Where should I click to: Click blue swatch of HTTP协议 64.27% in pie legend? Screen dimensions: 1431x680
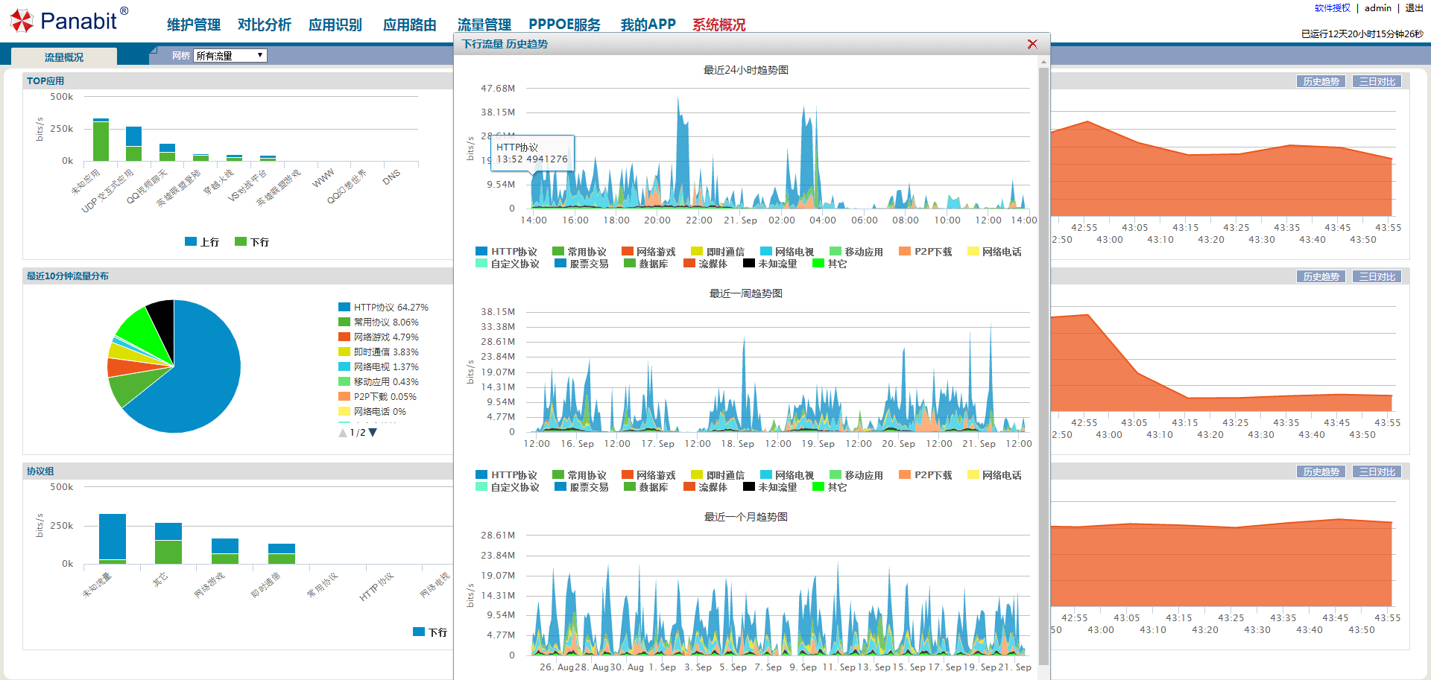tap(344, 307)
